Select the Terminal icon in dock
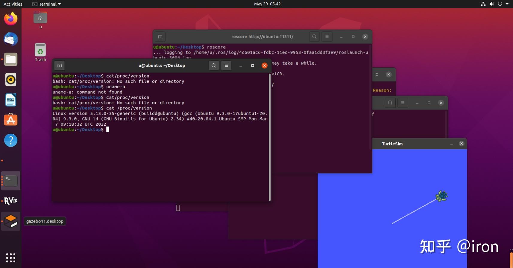The height and width of the screenshot is (268, 513). pos(11,181)
